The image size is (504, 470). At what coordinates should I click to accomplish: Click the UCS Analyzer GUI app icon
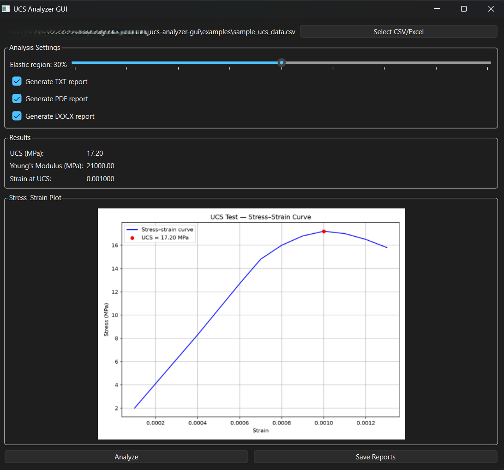tap(6, 9)
